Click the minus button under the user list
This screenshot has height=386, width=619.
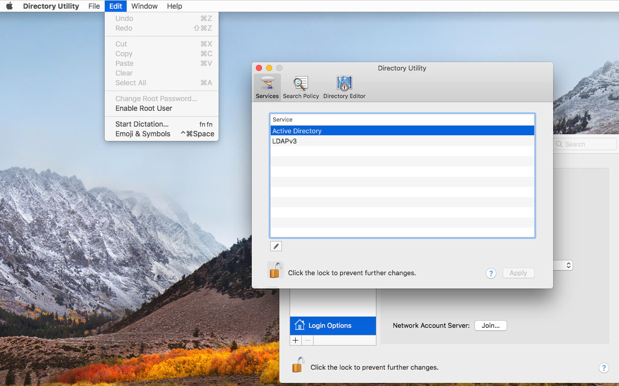[x=307, y=340]
